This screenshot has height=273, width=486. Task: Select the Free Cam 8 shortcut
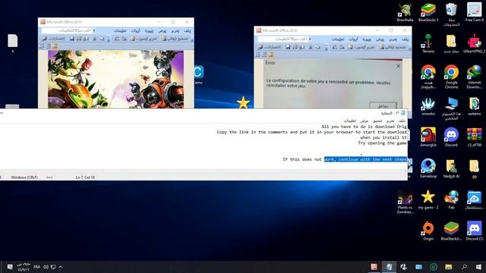[x=474, y=12]
